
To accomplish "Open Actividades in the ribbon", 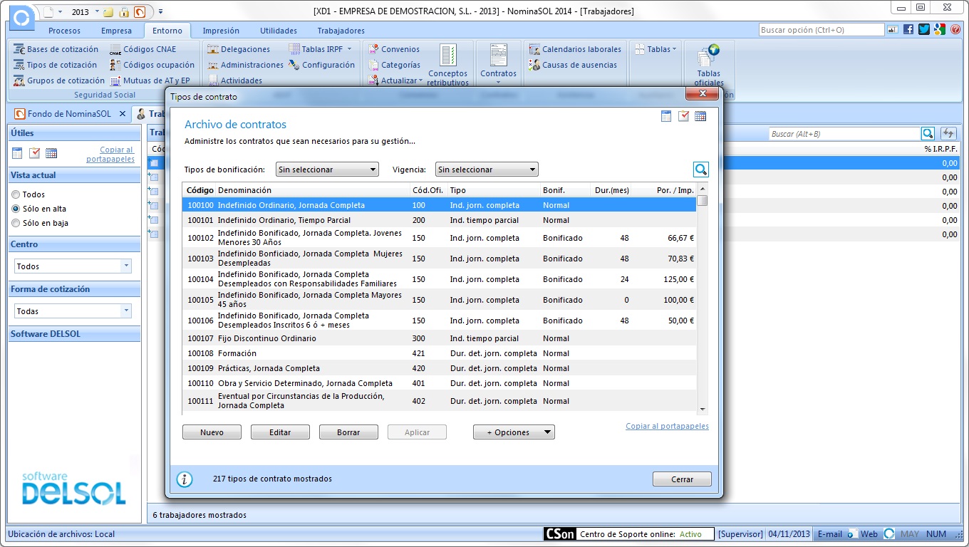I will (x=234, y=80).
